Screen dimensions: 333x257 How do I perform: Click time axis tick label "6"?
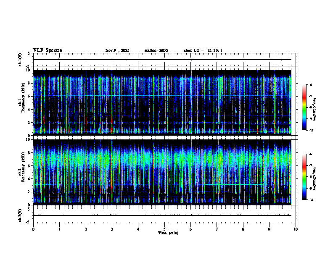[191, 229]
